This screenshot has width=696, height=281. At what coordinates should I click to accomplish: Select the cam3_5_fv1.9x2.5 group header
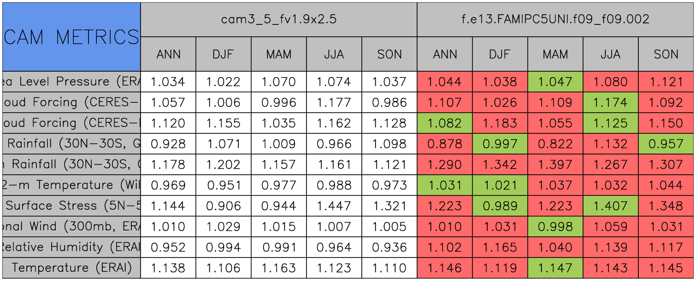(x=278, y=19)
